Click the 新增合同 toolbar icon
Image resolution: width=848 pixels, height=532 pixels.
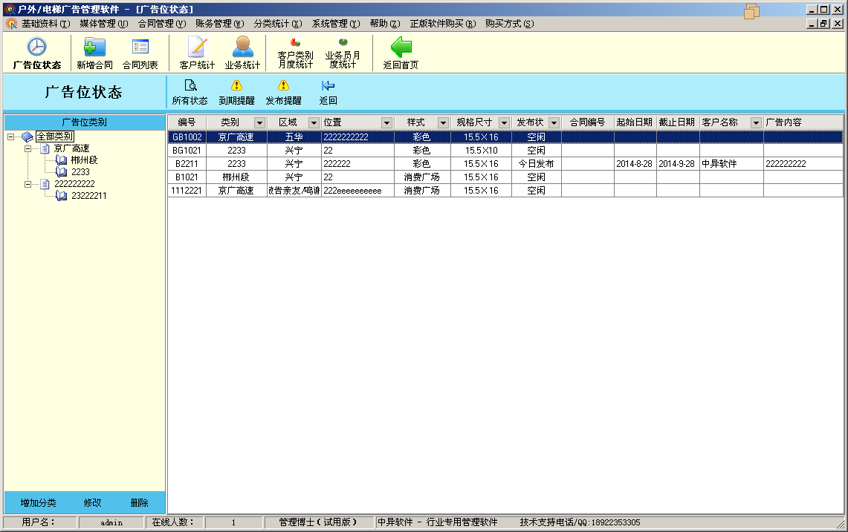pyautogui.click(x=94, y=47)
